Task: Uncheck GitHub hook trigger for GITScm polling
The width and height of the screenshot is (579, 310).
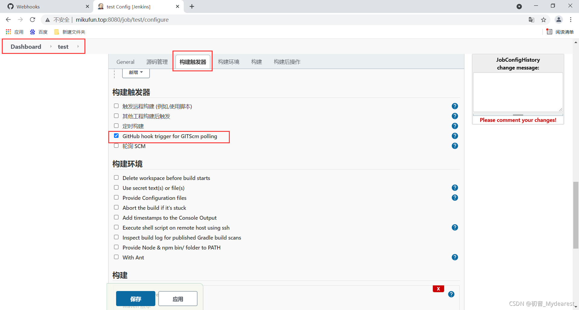Action: point(116,136)
